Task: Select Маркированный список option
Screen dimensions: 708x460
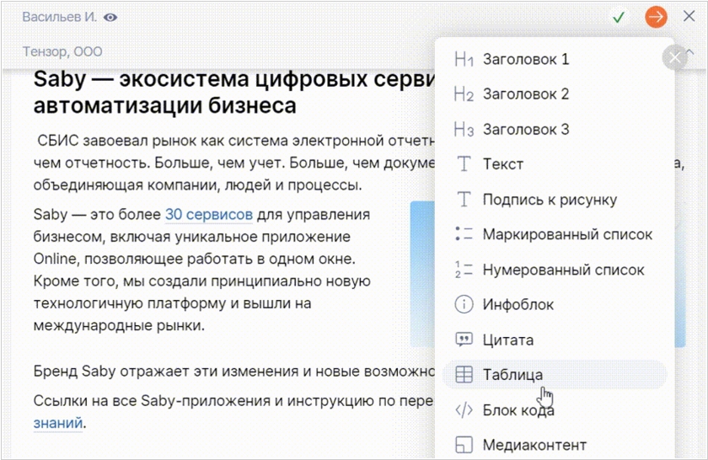Action: 555,234
